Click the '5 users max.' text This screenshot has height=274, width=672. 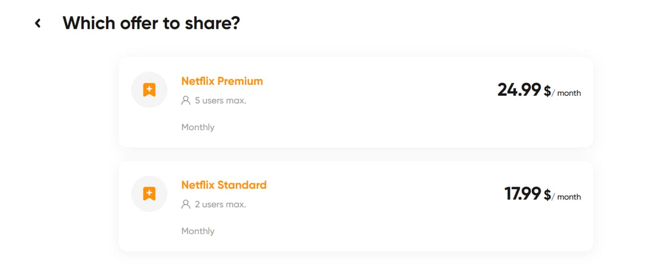[x=220, y=101]
